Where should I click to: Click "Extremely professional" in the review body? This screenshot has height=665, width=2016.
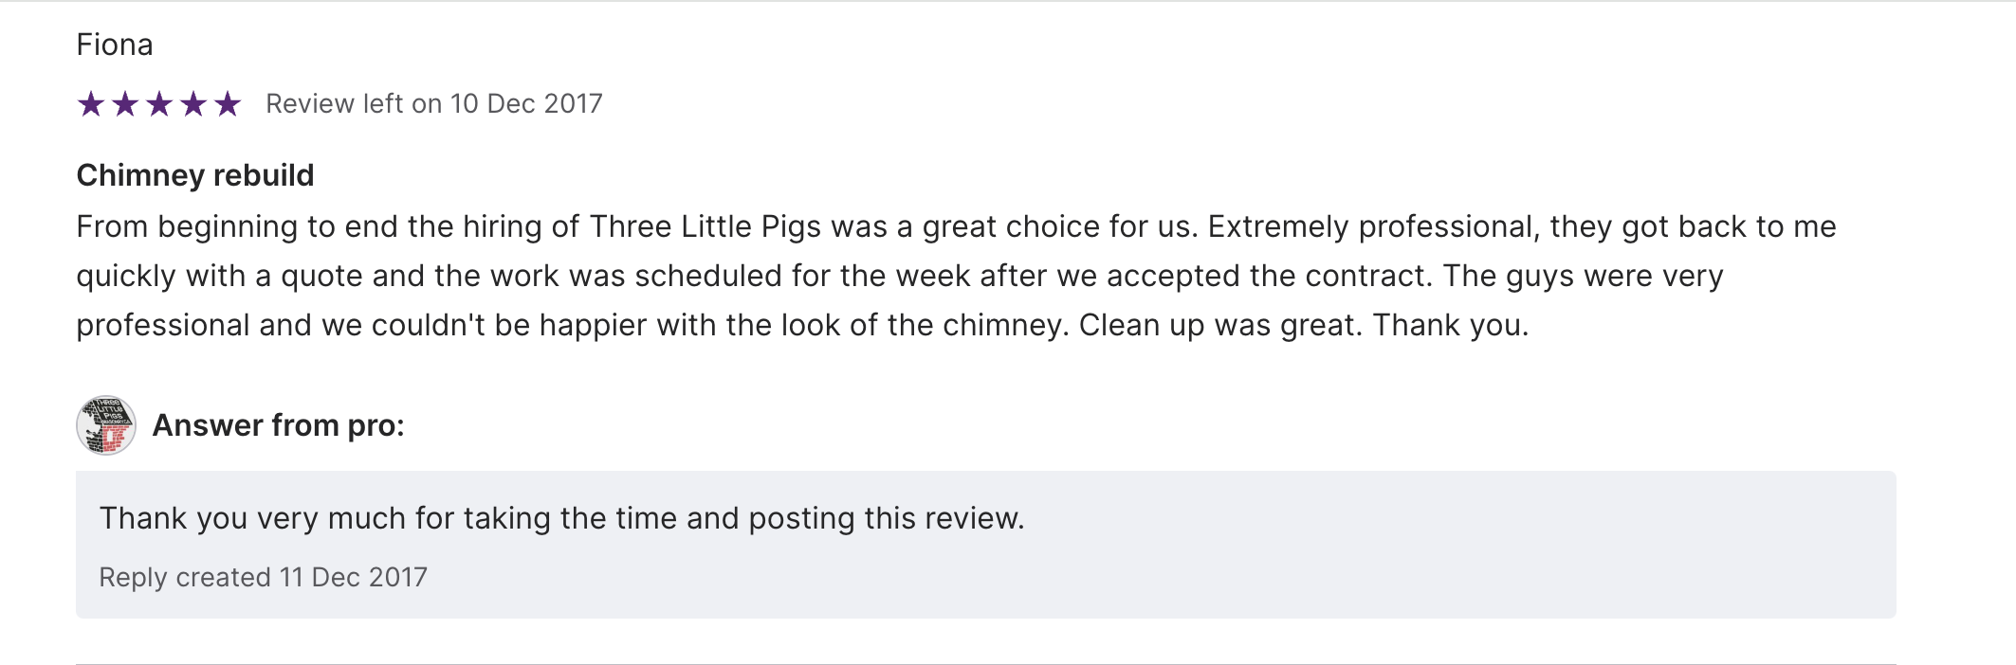tap(1370, 226)
